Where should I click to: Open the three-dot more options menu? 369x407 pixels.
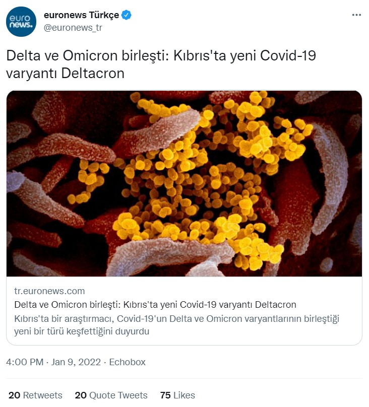coord(356,15)
